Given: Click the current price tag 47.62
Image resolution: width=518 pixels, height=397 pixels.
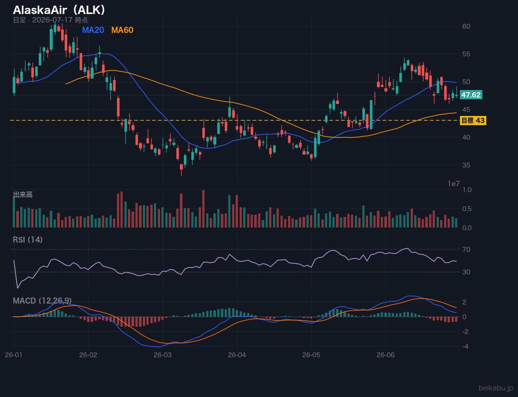Looking at the screenshot, I should click(471, 95).
